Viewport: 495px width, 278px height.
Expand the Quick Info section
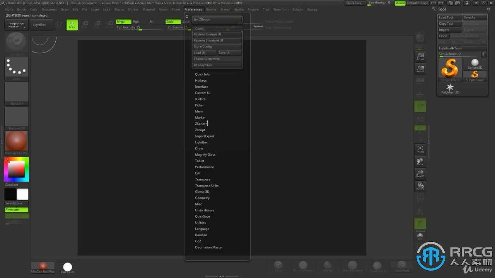click(202, 74)
